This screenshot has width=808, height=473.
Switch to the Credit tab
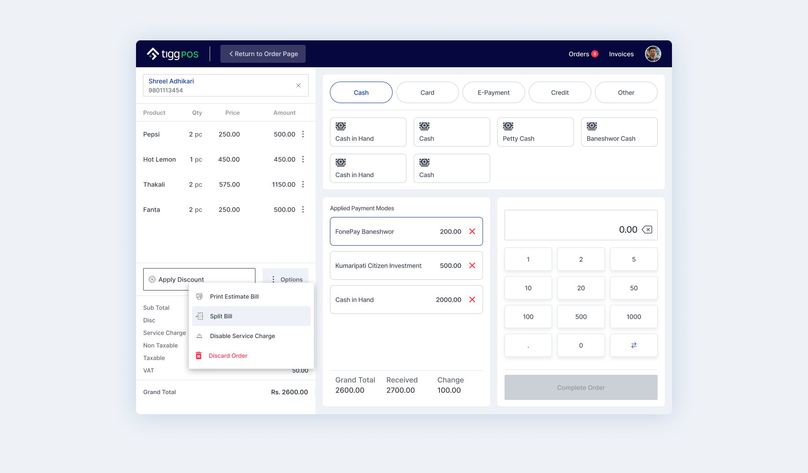[560, 92]
